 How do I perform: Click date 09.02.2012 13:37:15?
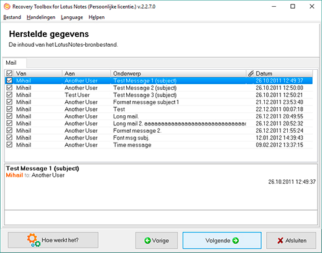click(x=279, y=145)
